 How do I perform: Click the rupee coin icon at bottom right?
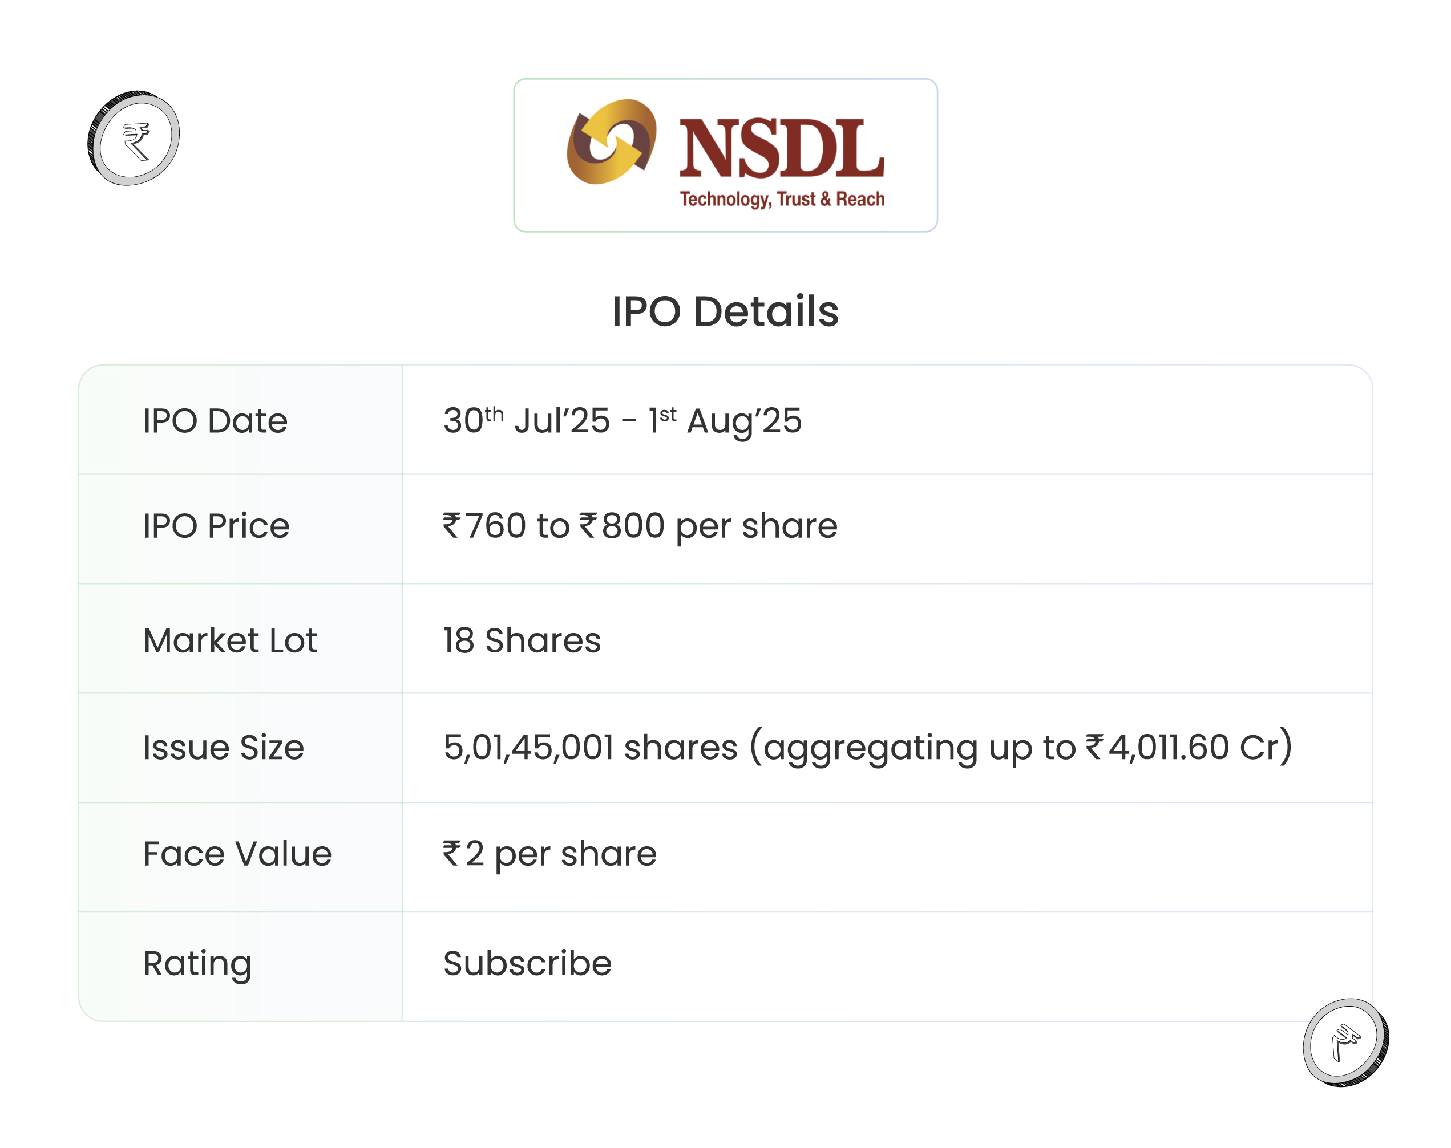(1346, 1042)
